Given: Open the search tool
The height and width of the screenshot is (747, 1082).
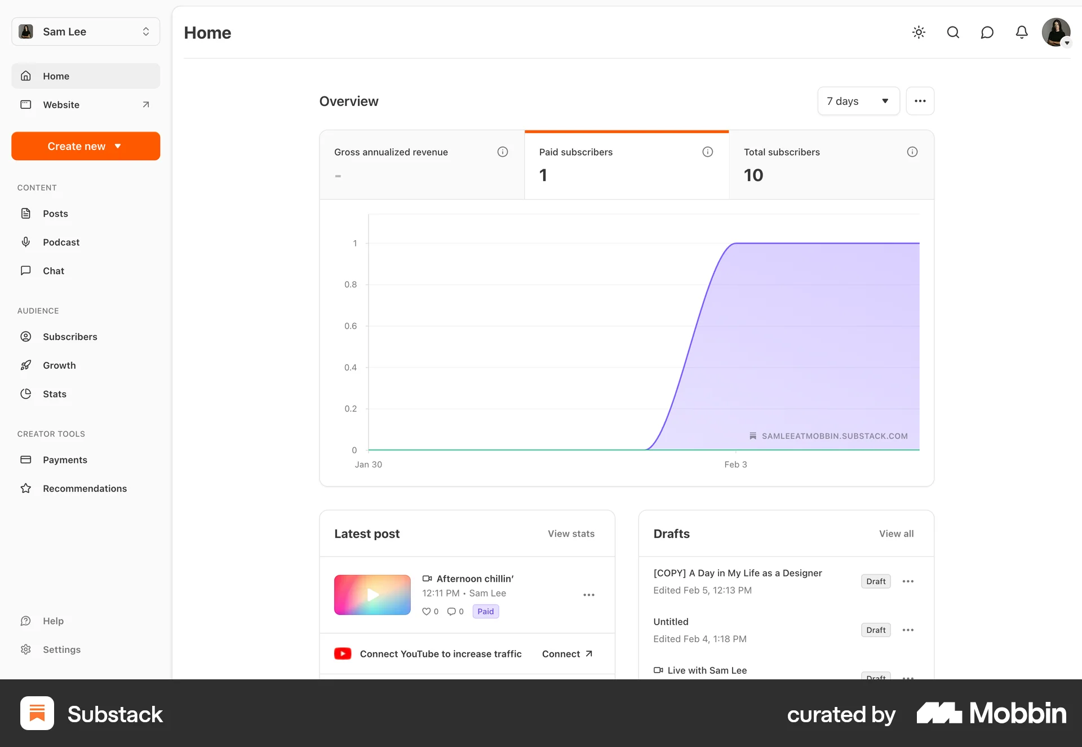Looking at the screenshot, I should [953, 32].
